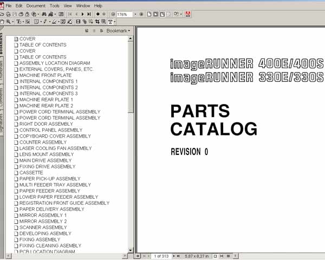Viewport: 325px width, 260px height.
Task: Click the zoom percentage field showing 176%
Action: point(125,14)
